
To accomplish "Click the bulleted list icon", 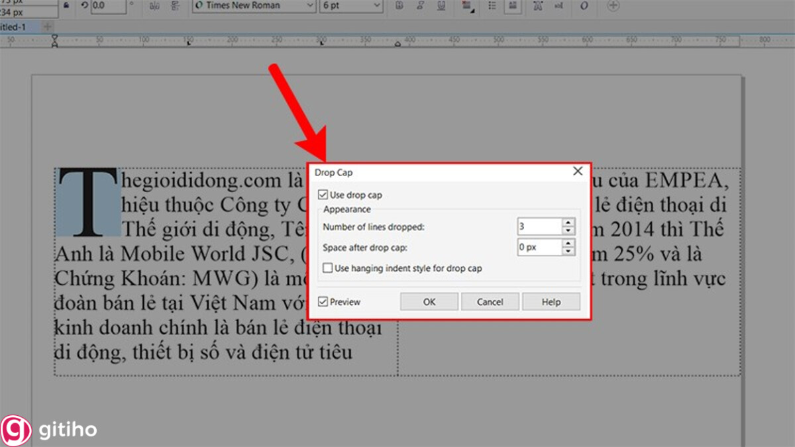I will pyautogui.click(x=490, y=6).
